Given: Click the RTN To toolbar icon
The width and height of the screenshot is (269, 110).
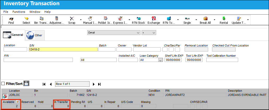Looking at the screenshot, I should coord(169,19).
